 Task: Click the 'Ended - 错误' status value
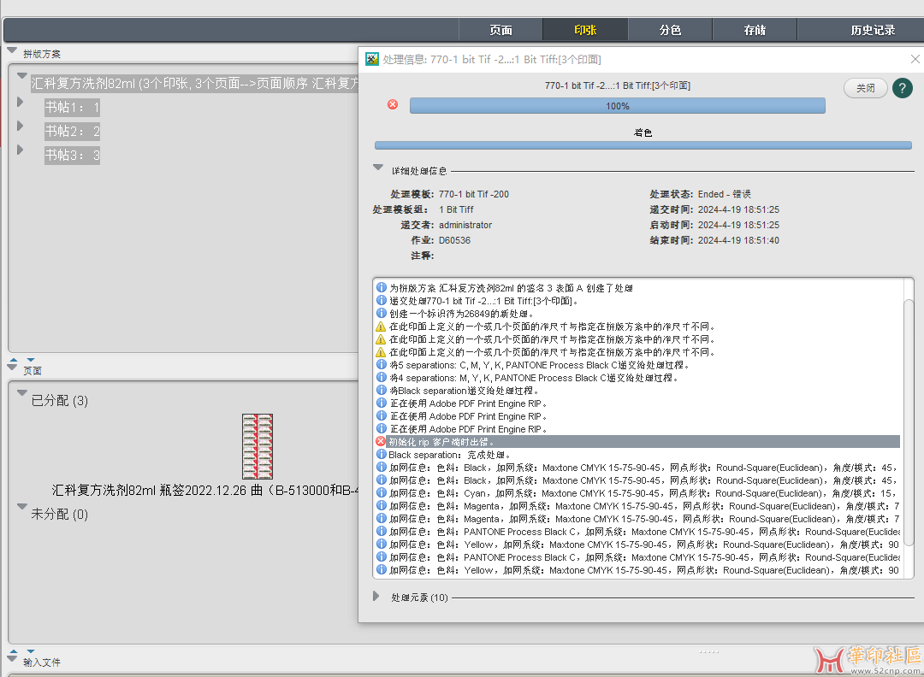point(725,194)
